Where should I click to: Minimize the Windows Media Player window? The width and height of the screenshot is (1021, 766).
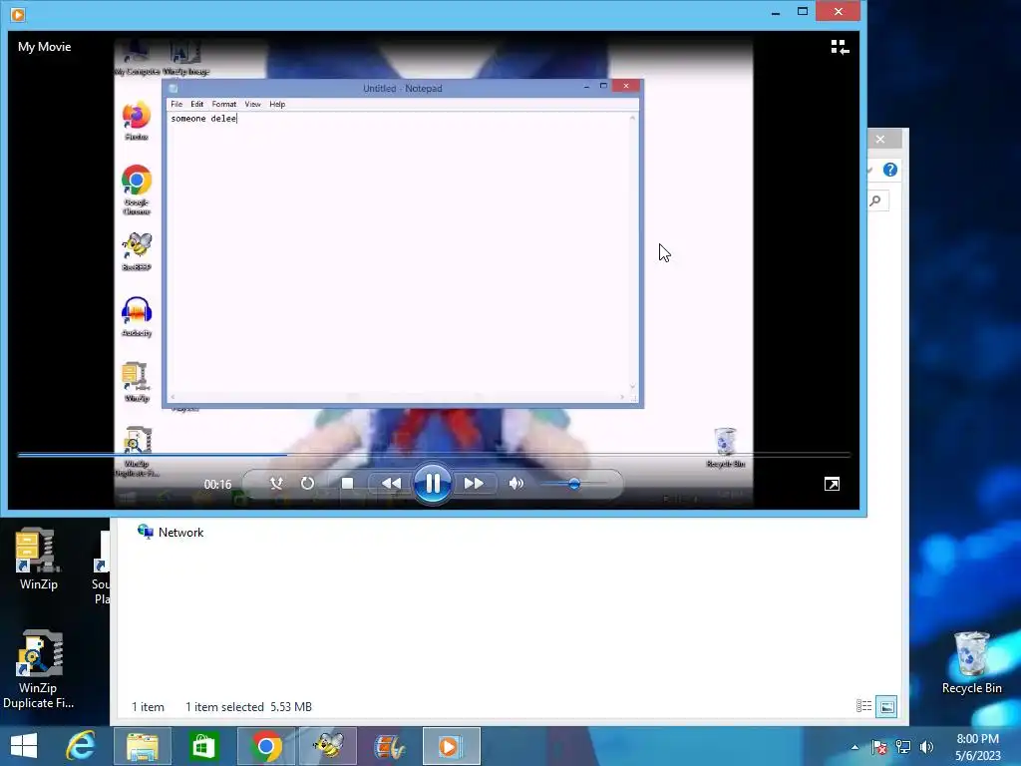click(775, 12)
